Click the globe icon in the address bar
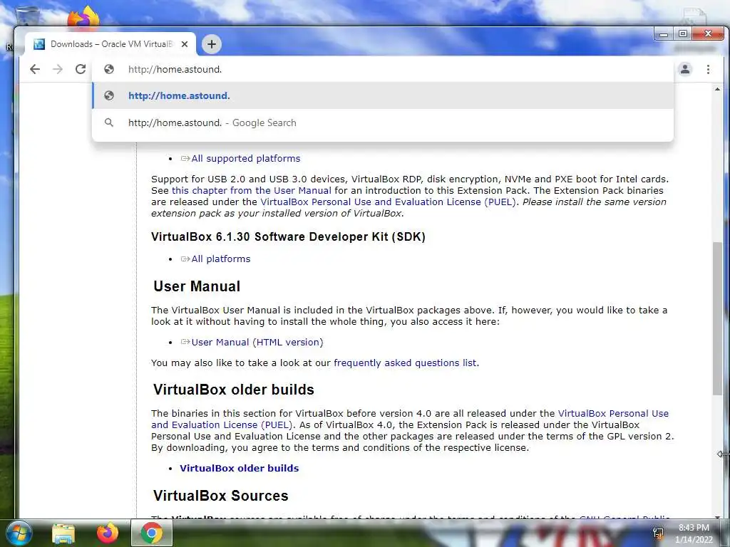This screenshot has height=547, width=730. [x=109, y=69]
